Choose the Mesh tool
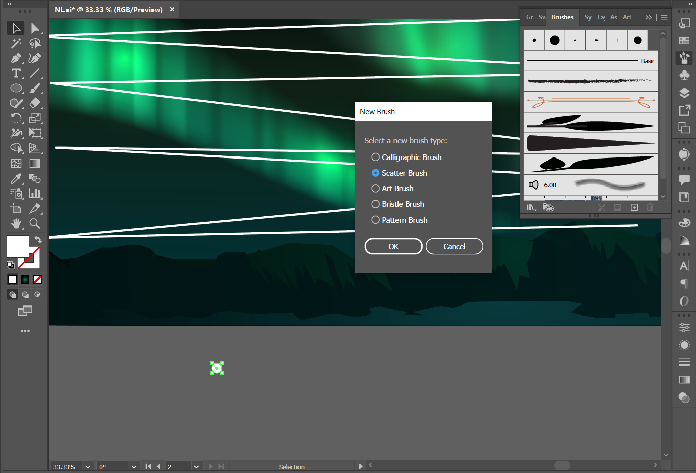The width and height of the screenshot is (696, 473). point(16,164)
